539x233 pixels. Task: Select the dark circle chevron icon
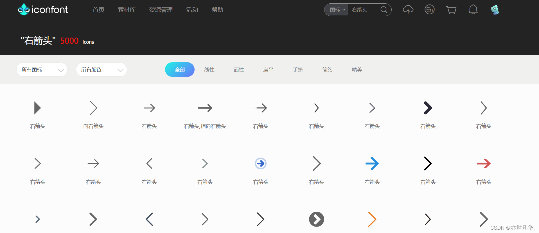[x=317, y=219]
